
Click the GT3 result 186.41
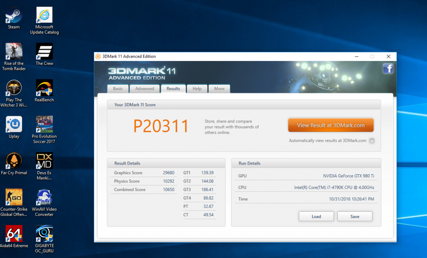point(207,190)
